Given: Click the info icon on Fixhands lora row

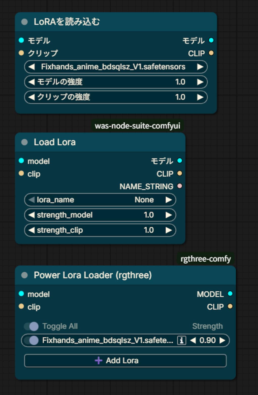Looking at the screenshot, I should (x=181, y=340).
